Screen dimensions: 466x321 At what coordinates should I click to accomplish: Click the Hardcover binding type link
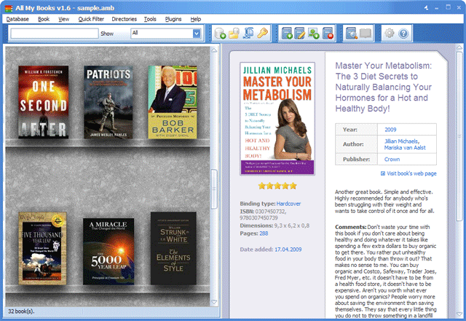pyautogui.click(x=288, y=204)
